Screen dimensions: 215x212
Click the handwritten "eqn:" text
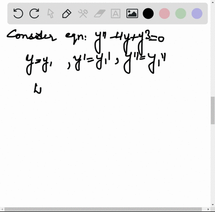click(x=76, y=38)
